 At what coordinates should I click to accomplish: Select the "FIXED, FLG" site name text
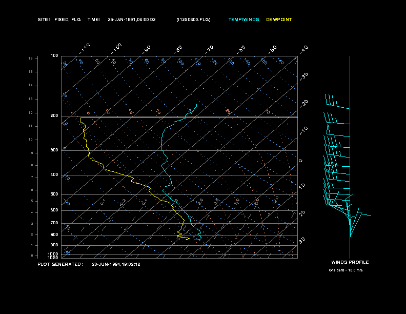(x=68, y=19)
